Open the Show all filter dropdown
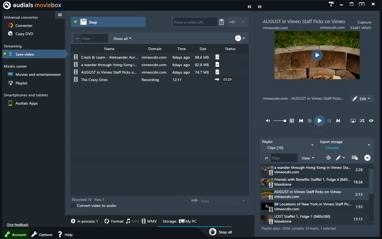This screenshot has width=382, height=239. point(122,38)
